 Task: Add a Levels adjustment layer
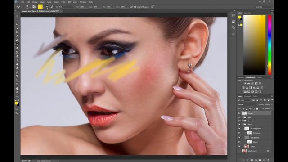tap(249, 84)
